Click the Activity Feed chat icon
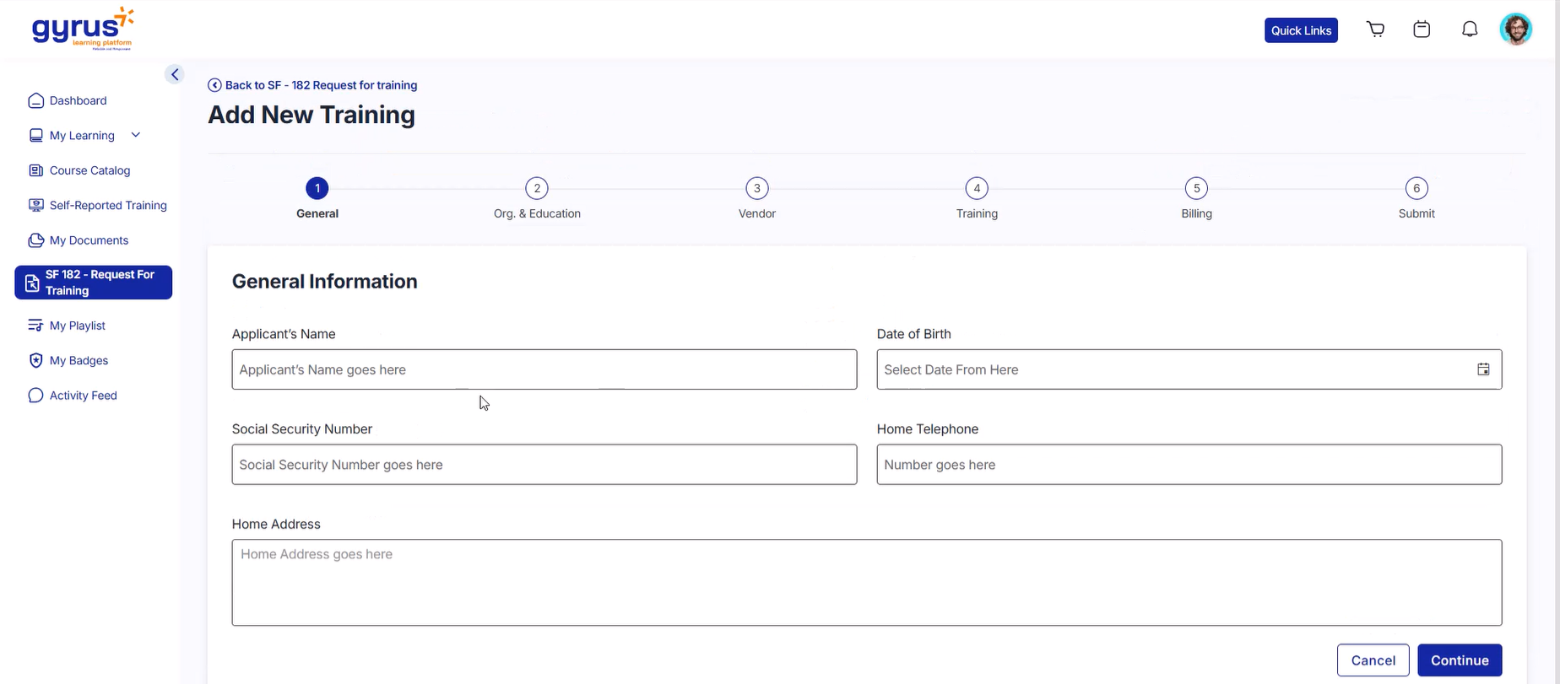The image size is (1560, 684). click(x=35, y=396)
